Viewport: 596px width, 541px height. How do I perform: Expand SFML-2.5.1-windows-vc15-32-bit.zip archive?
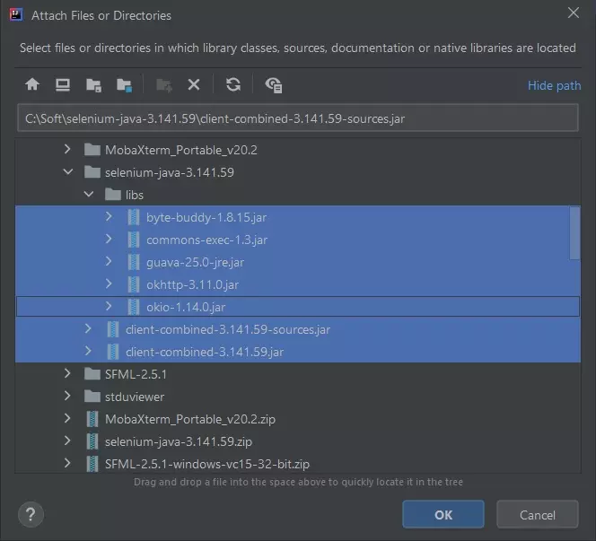point(67,463)
